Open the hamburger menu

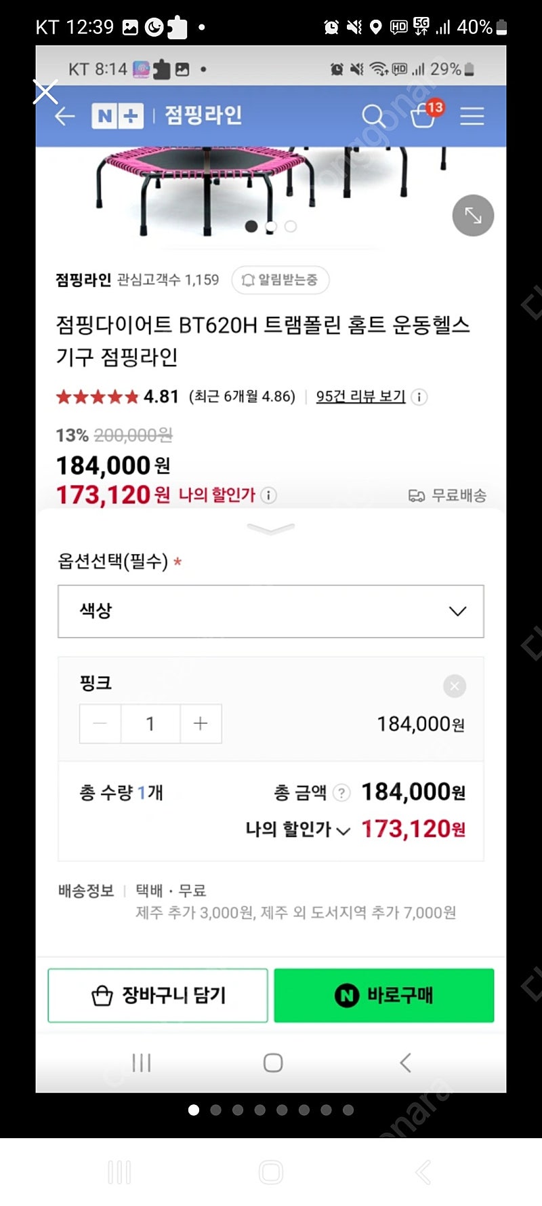point(472,116)
